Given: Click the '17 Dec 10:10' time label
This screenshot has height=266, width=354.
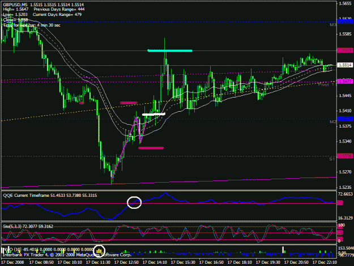Looking at the screenshot, I should (x=70, y=263).
